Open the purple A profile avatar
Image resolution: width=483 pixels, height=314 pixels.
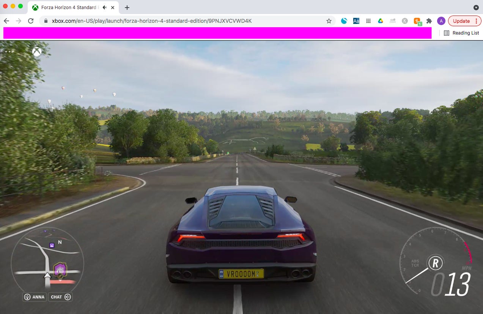pyautogui.click(x=441, y=21)
